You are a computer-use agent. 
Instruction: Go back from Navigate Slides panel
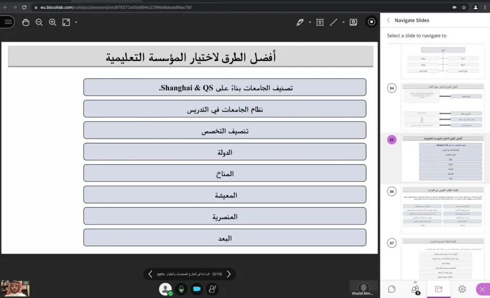(388, 20)
